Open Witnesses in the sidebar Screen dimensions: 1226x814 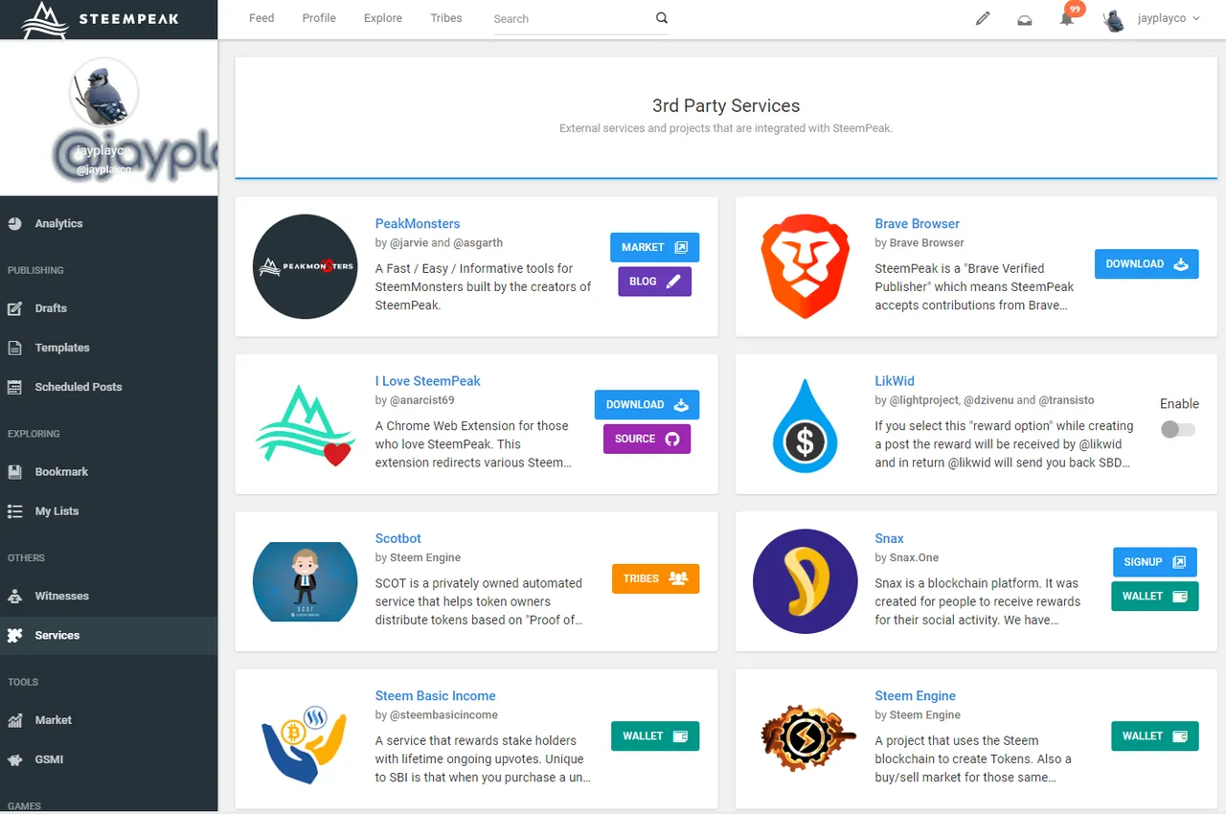(61, 596)
